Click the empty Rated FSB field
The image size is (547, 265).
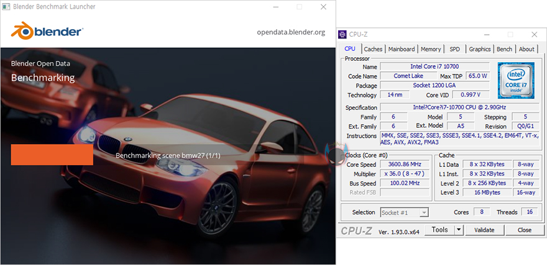(x=405, y=192)
